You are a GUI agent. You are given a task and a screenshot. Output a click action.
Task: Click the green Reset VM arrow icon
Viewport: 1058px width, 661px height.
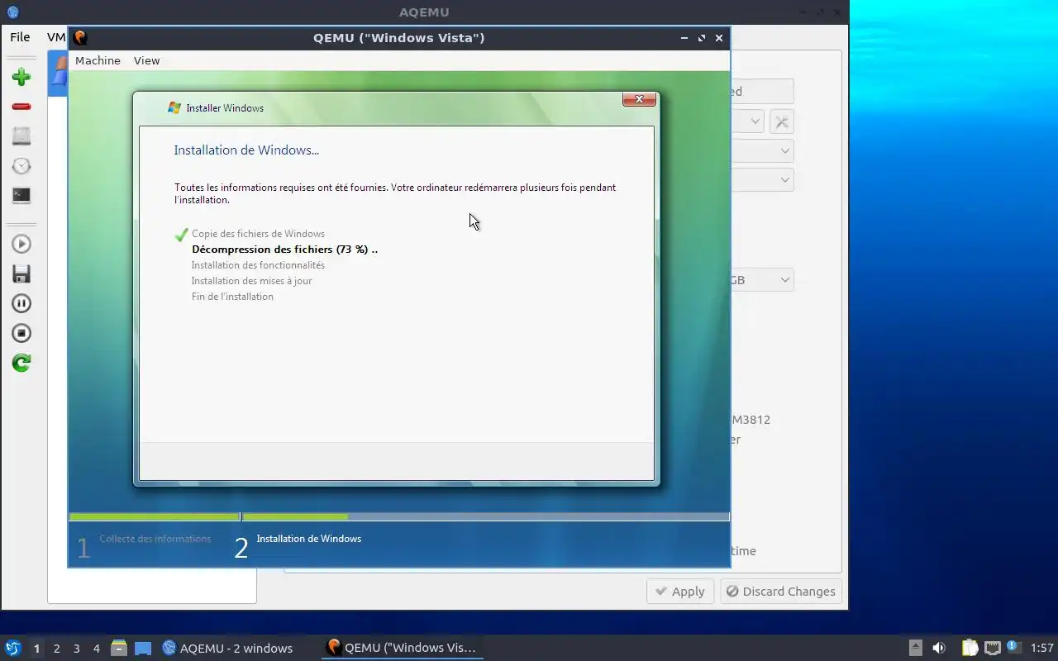(x=21, y=363)
